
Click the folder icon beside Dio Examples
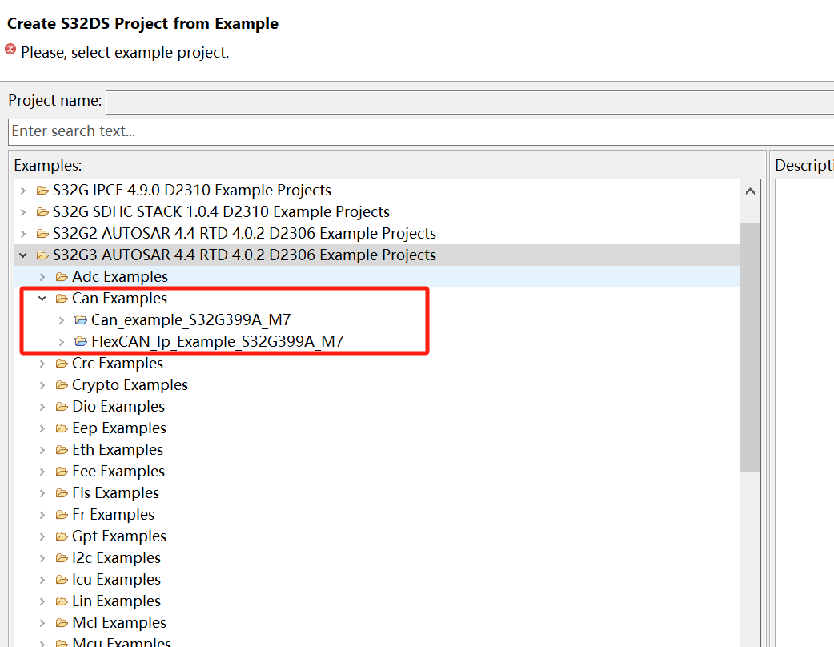tap(62, 406)
